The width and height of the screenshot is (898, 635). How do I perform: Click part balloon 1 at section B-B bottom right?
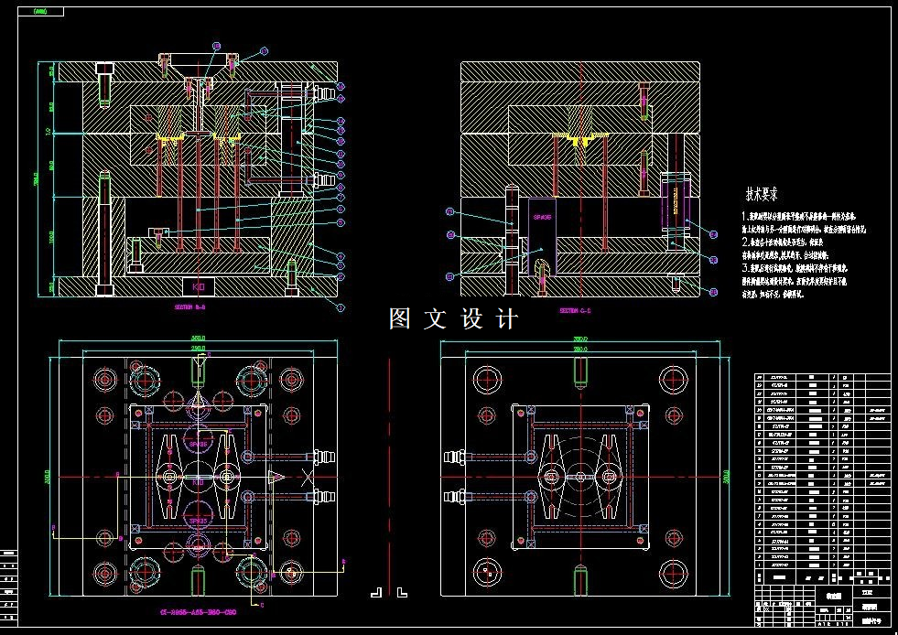[x=341, y=308]
